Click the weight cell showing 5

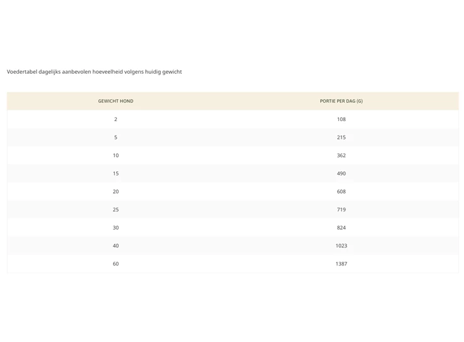tap(116, 137)
